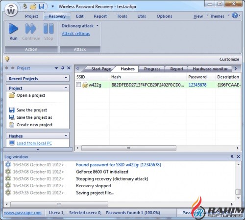Click the Save the project floppy icon
The width and height of the screenshot is (245, 220).
[x=12, y=110]
